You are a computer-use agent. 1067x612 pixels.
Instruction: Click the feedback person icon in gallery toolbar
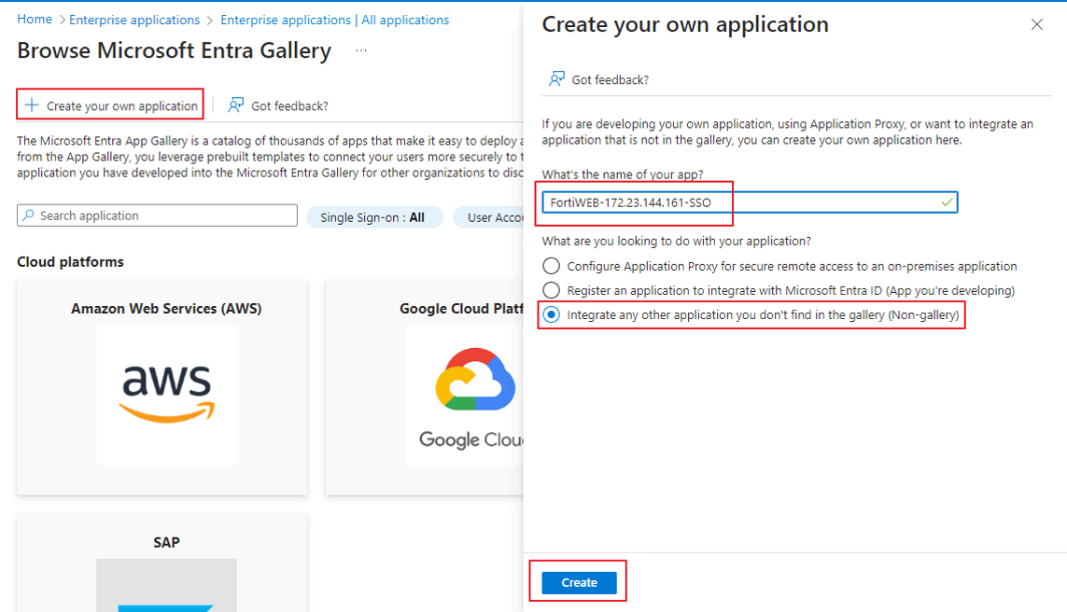point(235,104)
